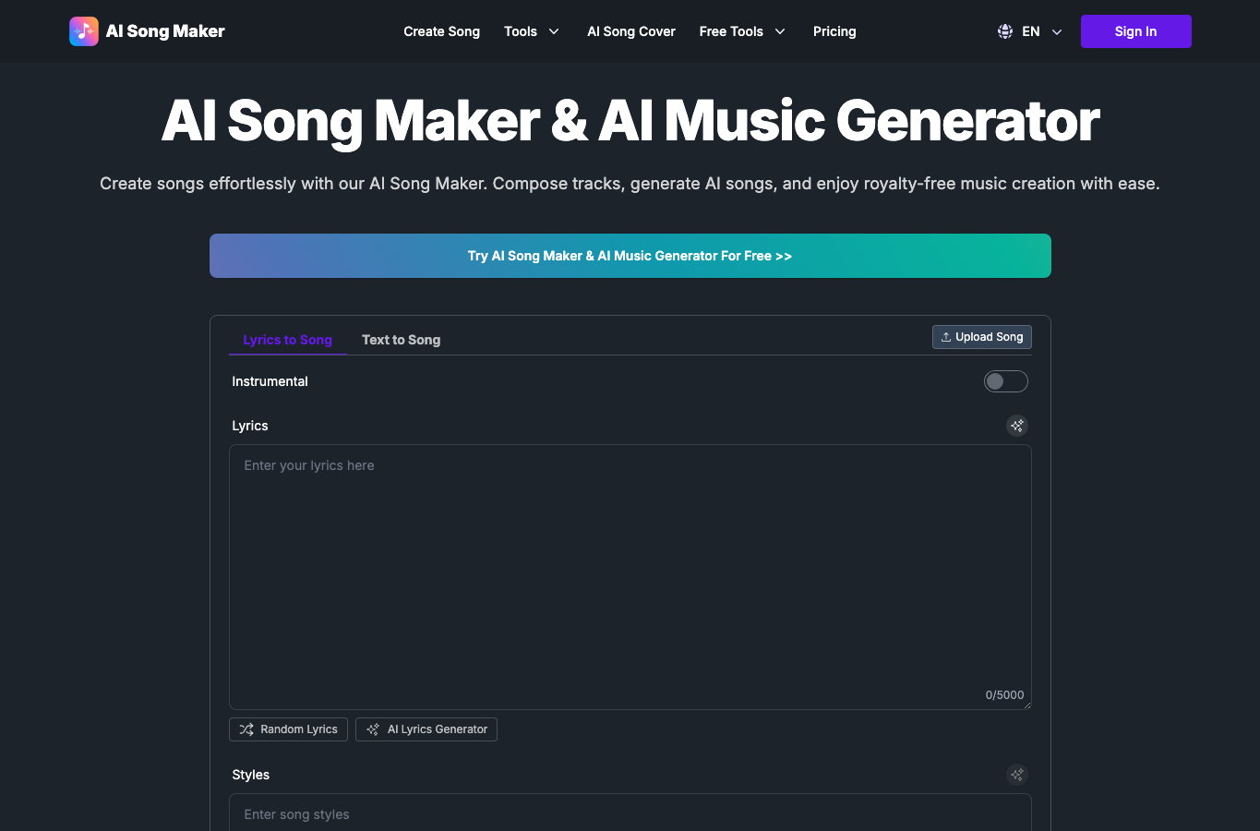This screenshot has width=1260, height=831.
Task: Click the AI Song Maker & AI Music Generator heading
Action: click(630, 121)
